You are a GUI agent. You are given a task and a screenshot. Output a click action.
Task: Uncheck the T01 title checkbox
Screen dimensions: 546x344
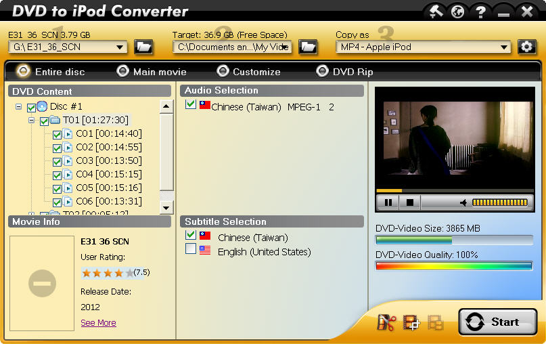coord(44,121)
